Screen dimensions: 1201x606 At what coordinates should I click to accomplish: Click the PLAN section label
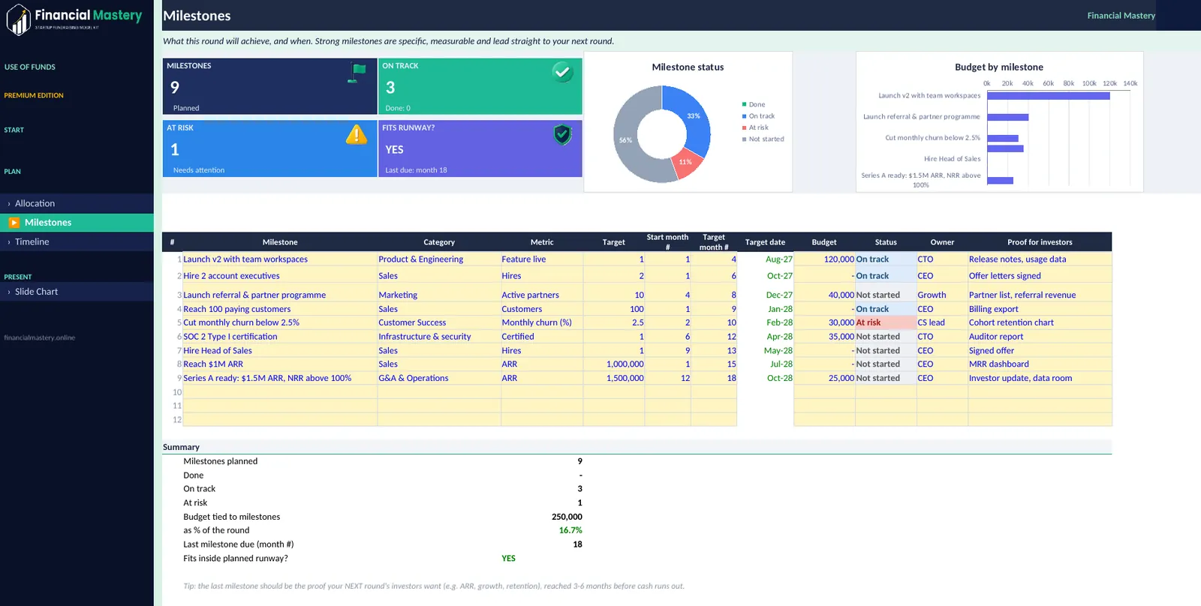pos(12,172)
